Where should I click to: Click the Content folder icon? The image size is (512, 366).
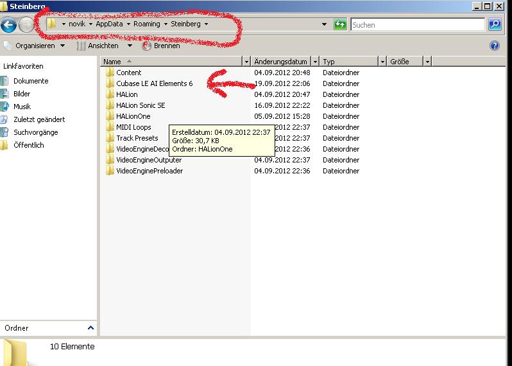[x=110, y=72]
